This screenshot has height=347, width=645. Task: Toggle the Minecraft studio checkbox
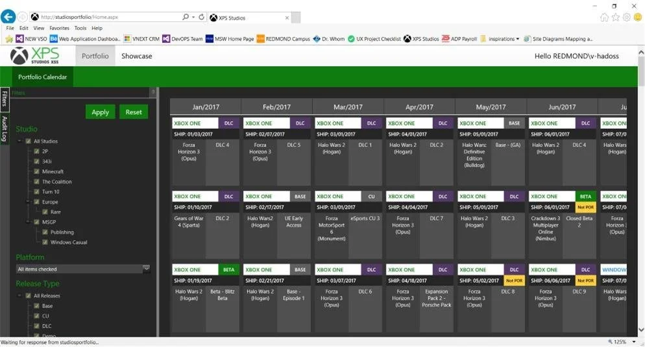pyautogui.click(x=36, y=171)
